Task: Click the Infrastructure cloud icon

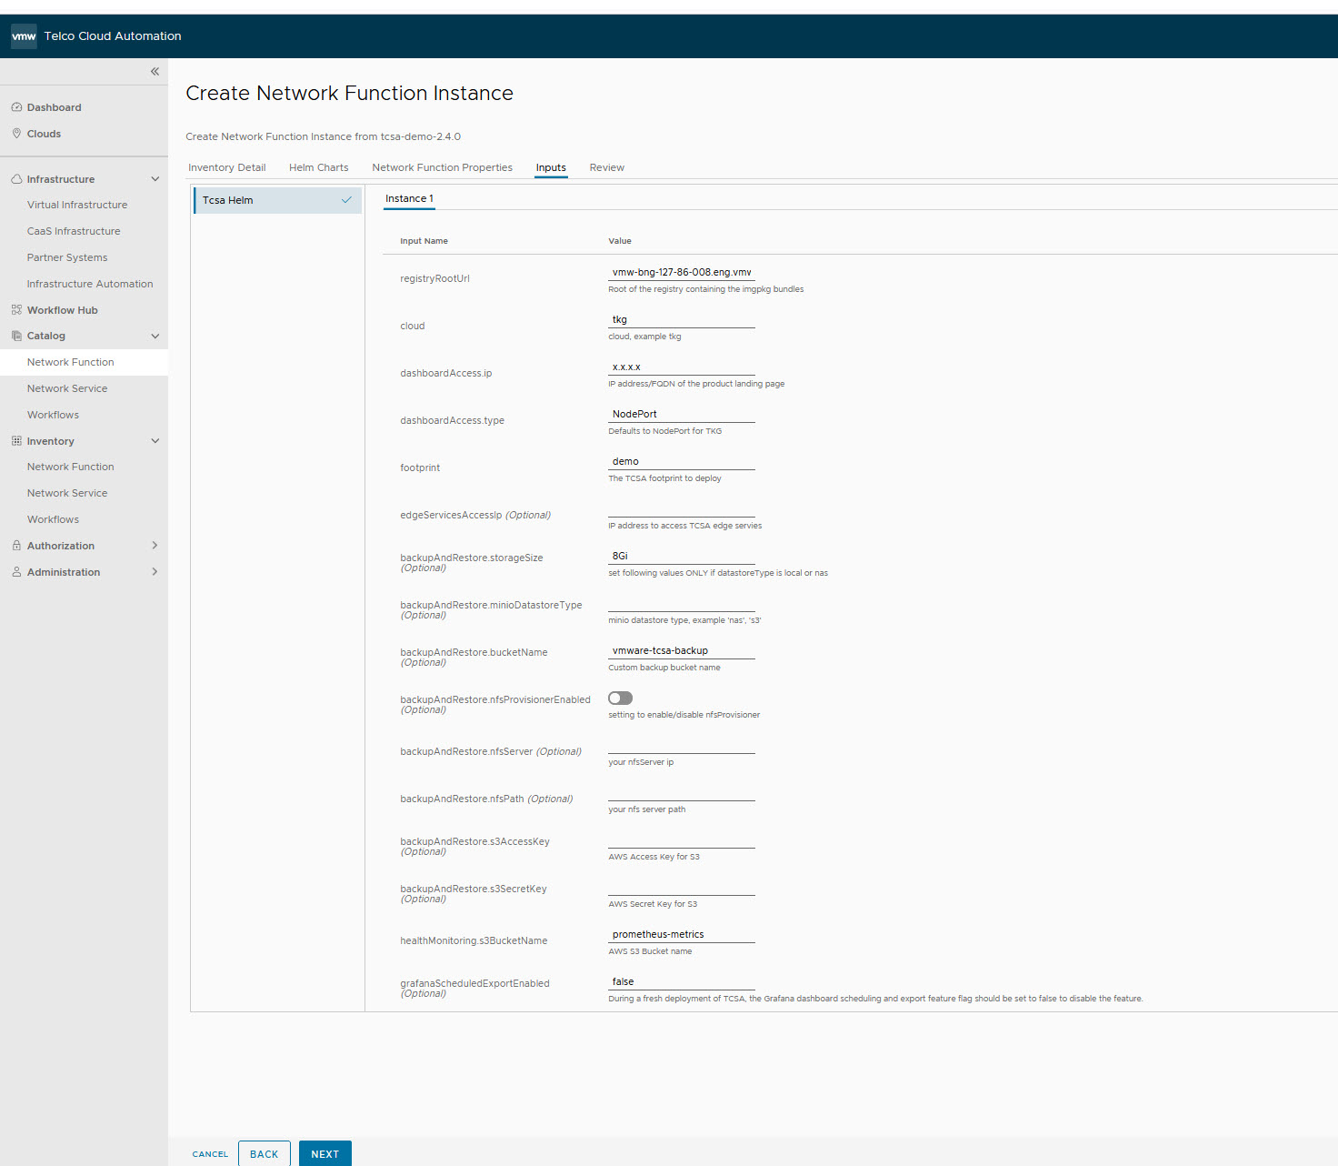Action: tap(16, 179)
